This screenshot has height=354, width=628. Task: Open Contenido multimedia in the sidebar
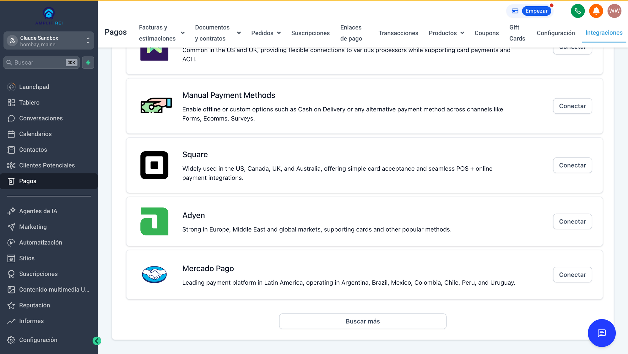[54, 290]
